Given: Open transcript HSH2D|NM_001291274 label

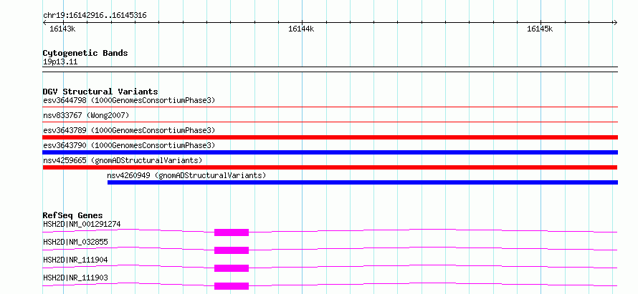Looking at the screenshot, I should point(82,224).
